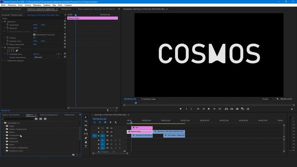297x167 pixels.
Task: Expand the Коррекция цвета effects folder
Action: tap(4, 151)
